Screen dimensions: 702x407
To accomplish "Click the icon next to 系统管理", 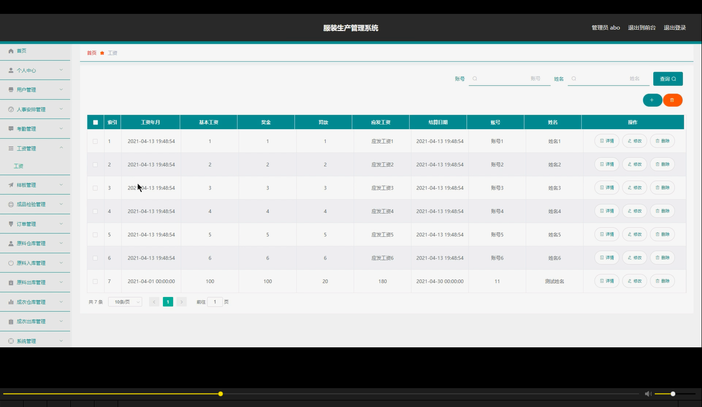I will [11, 341].
